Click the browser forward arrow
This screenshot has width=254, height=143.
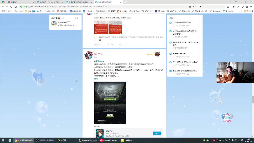point(7,7)
